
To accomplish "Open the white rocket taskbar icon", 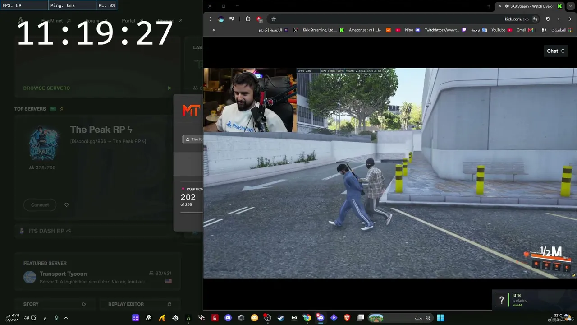I will pyautogui.click(x=149, y=318).
